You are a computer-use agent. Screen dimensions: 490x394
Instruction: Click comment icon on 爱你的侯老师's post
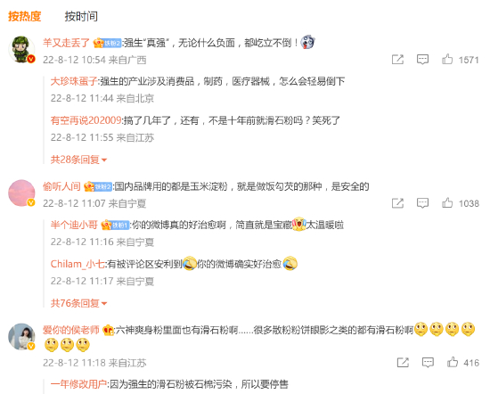428,363
